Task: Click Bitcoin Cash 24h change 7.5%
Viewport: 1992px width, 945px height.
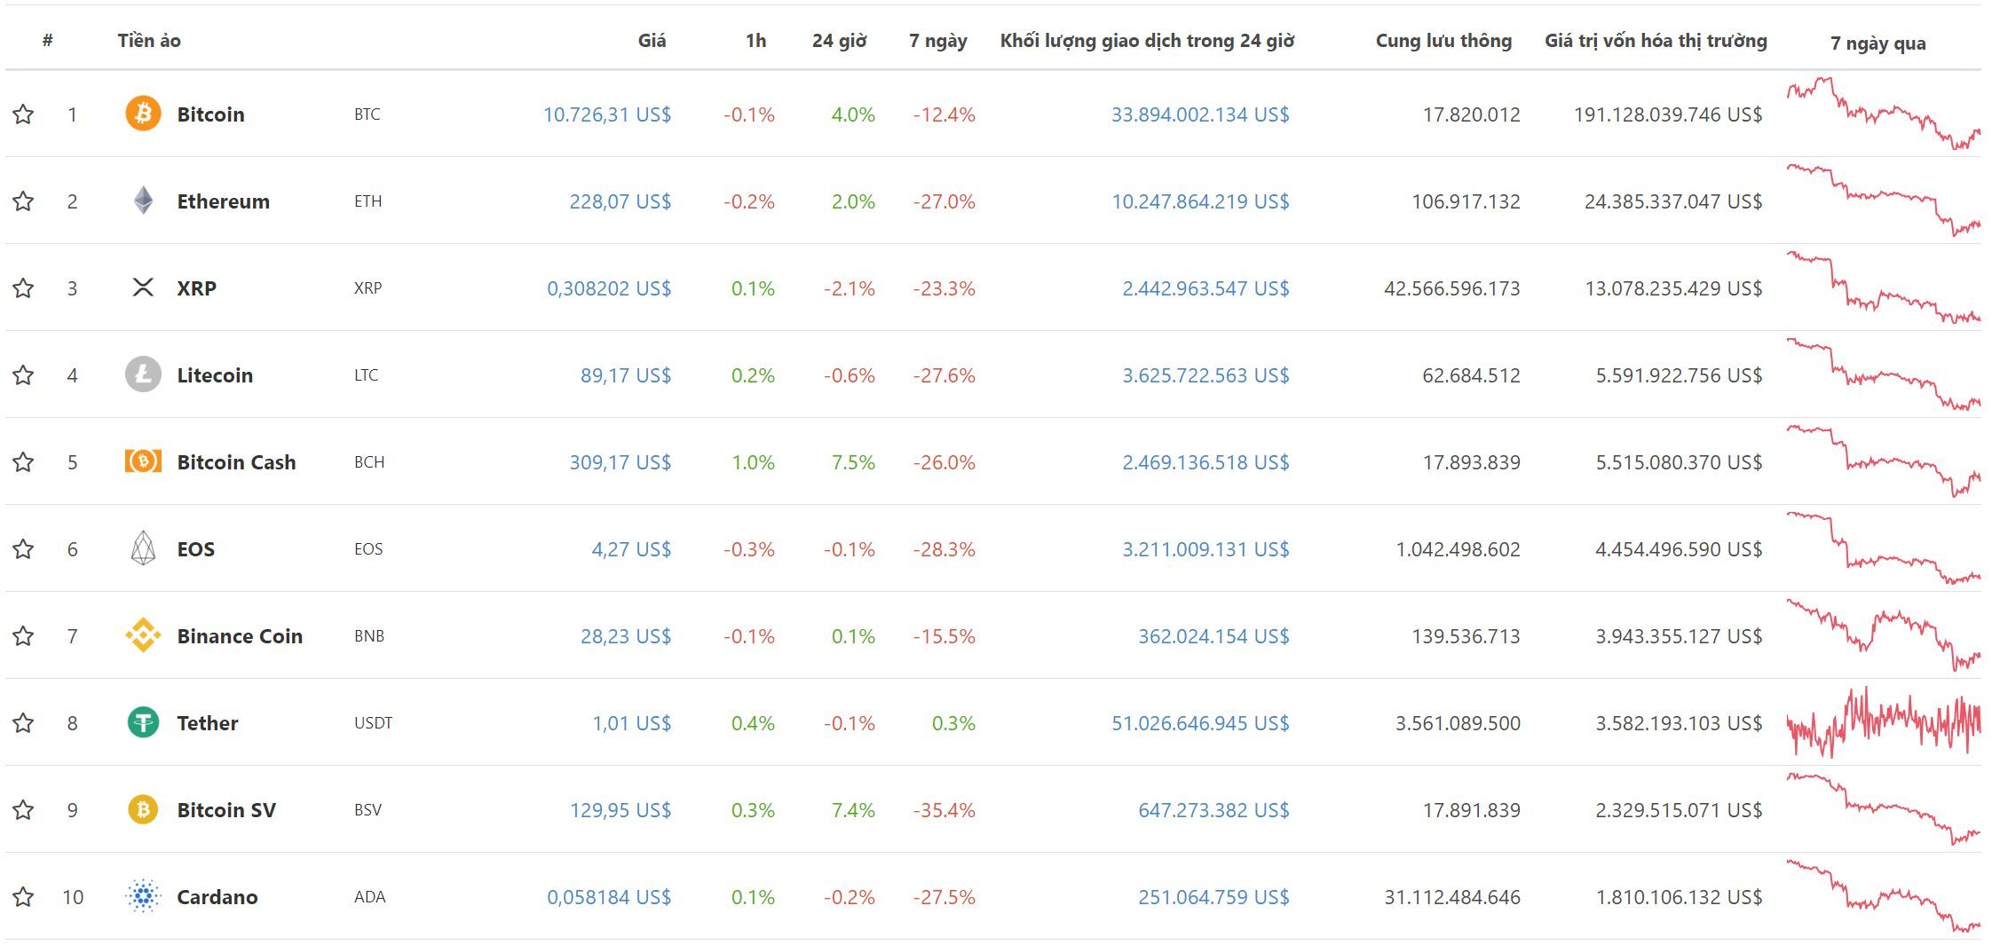Action: click(853, 462)
